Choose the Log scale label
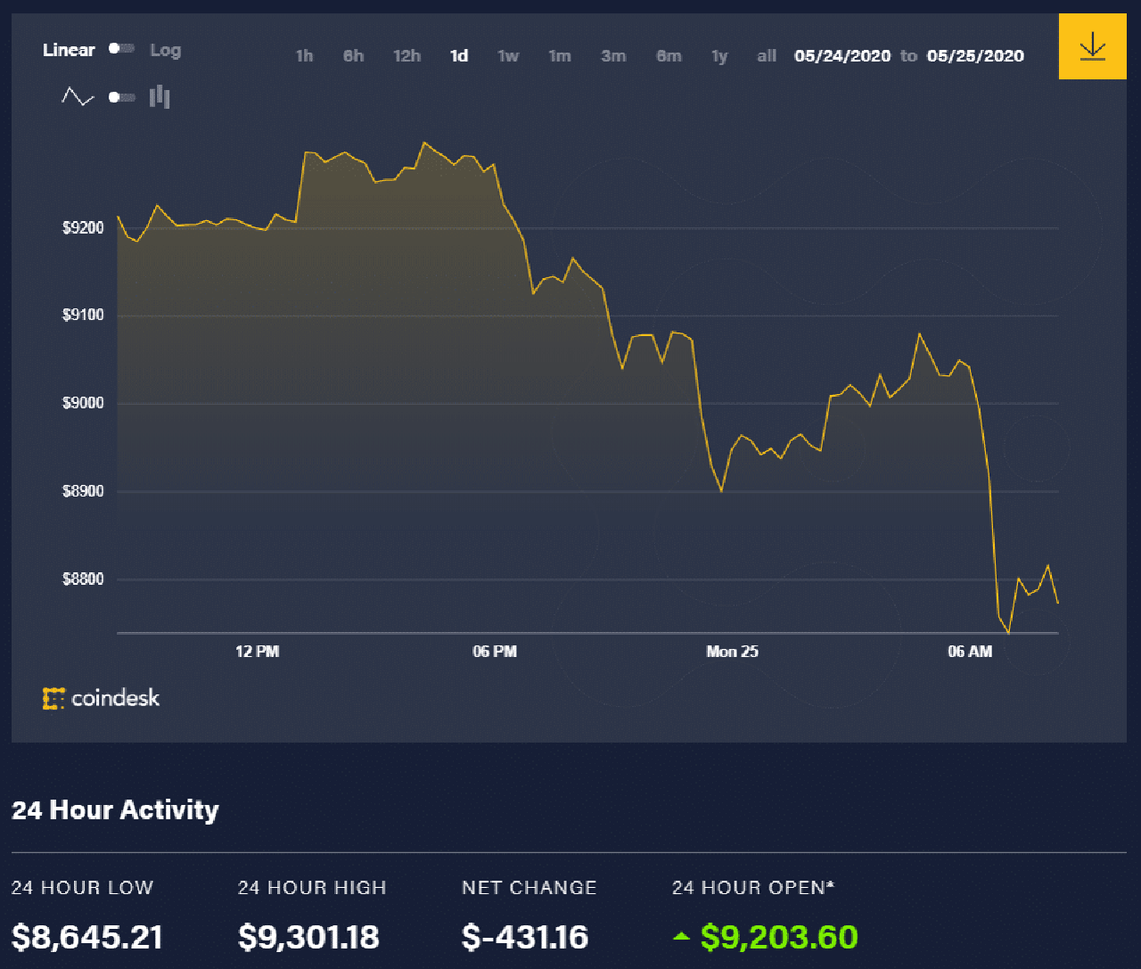 165,50
